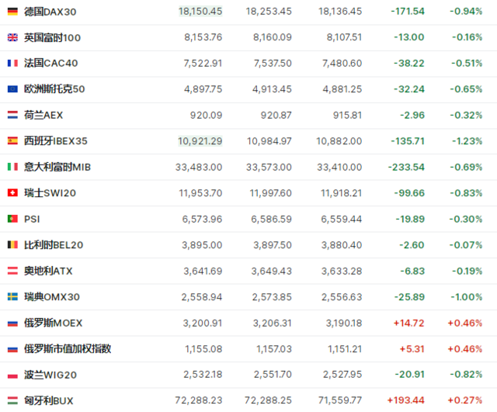Open the 比利时BEL20 index link

(54, 244)
